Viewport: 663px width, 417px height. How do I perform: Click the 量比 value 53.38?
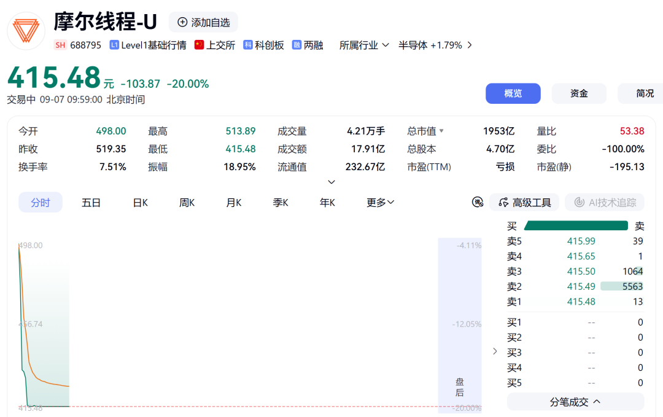[632, 131]
